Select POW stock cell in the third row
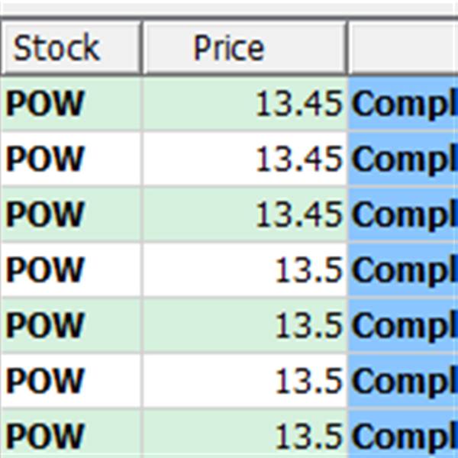Viewport: 458px width, 458px height. [x=70, y=214]
